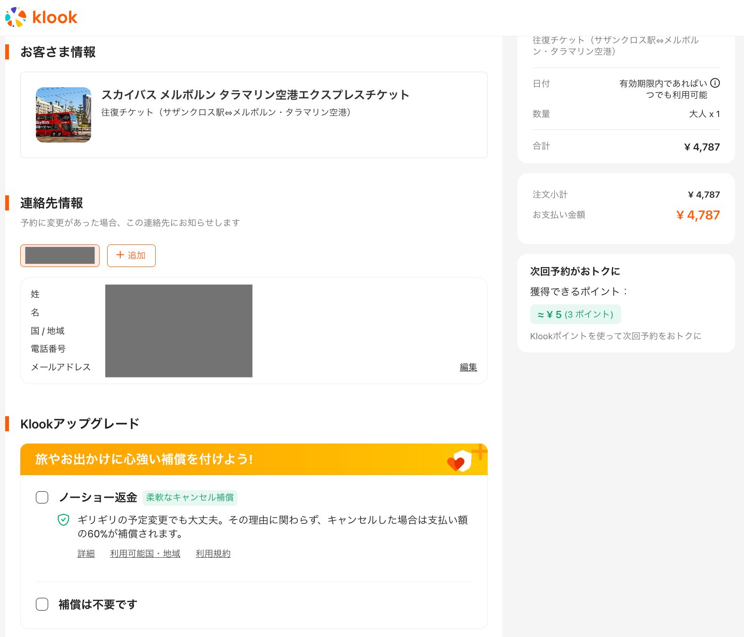This screenshot has width=744, height=637.
Task: Click the orange お支払い金額 ¥ 4,787 amount
Action: (698, 215)
